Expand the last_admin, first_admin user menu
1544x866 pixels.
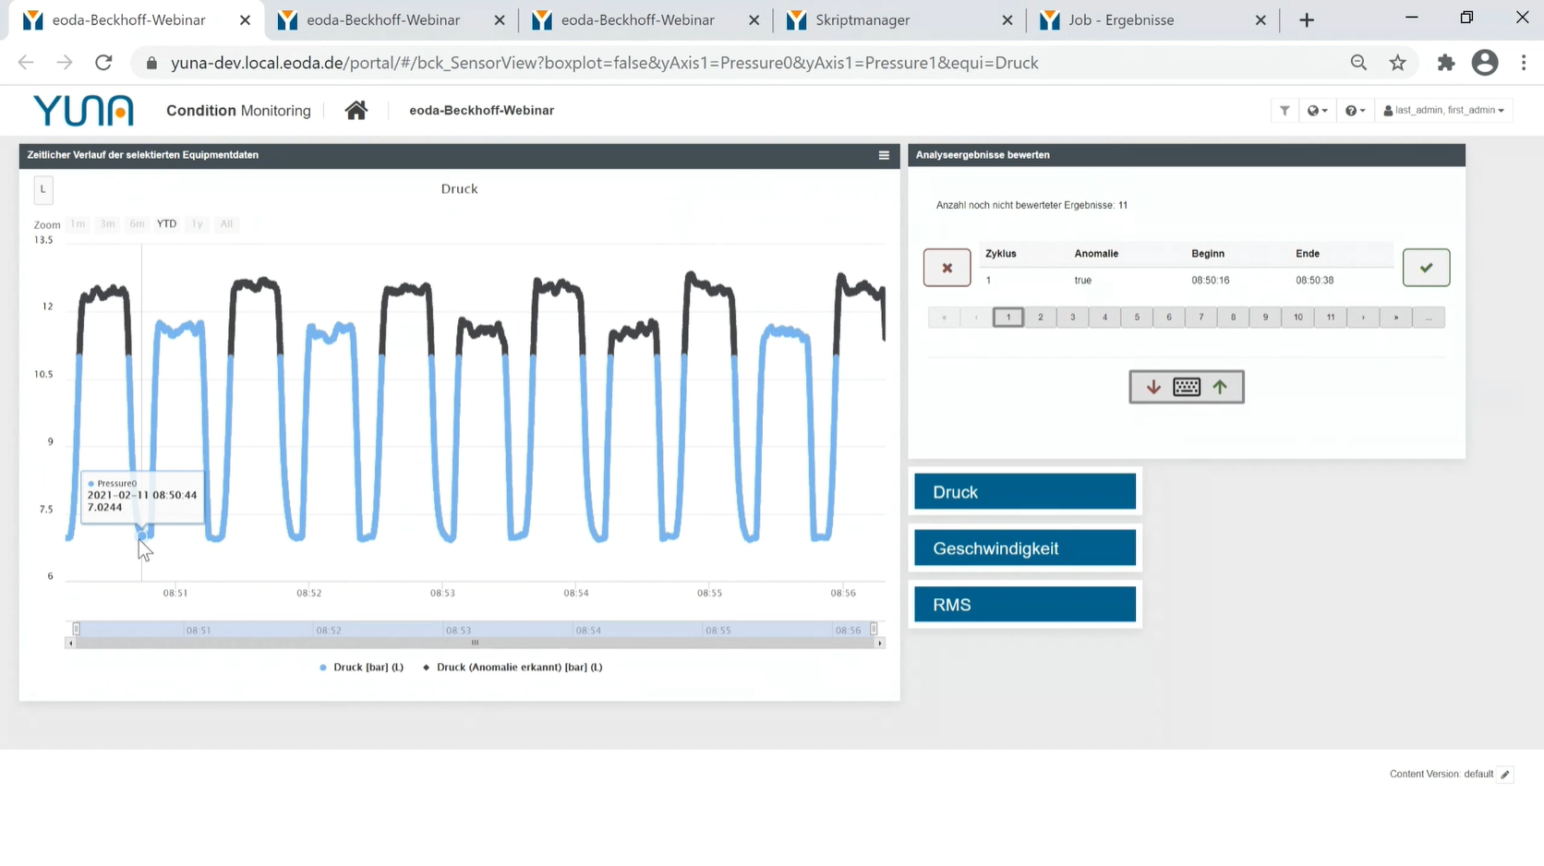[1443, 111]
